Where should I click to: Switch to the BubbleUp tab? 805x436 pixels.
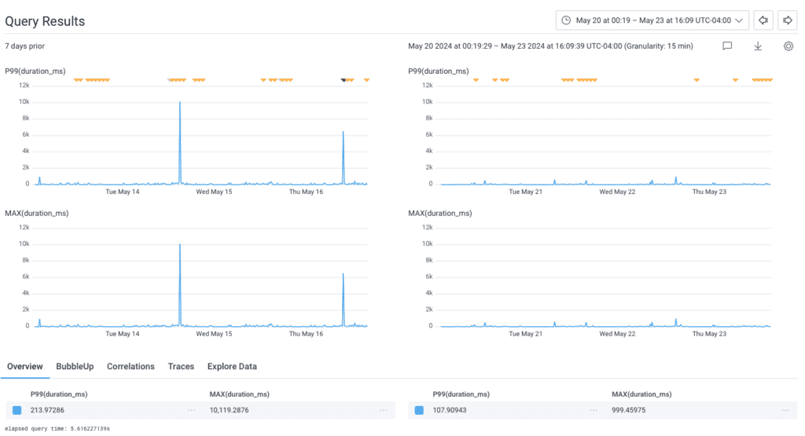click(75, 367)
